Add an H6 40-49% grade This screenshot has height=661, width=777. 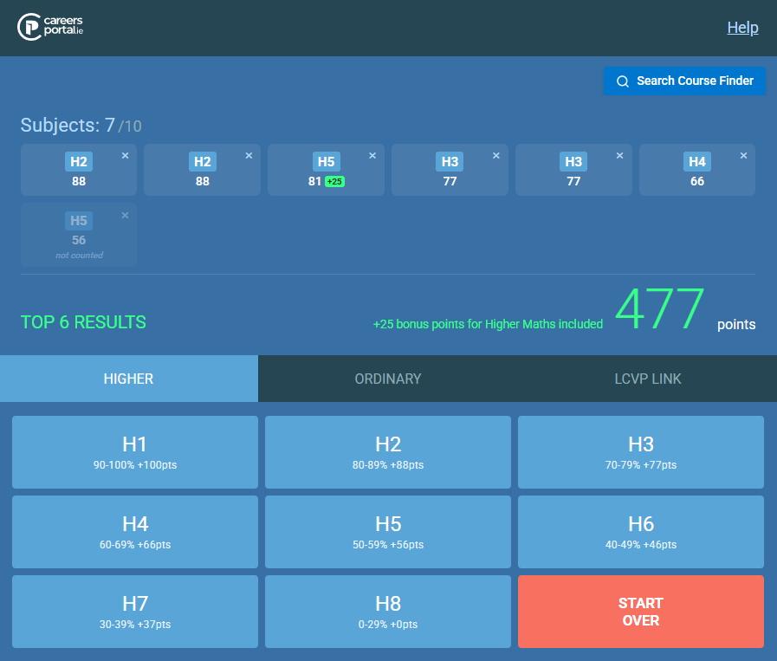click(x=641, y=532)
